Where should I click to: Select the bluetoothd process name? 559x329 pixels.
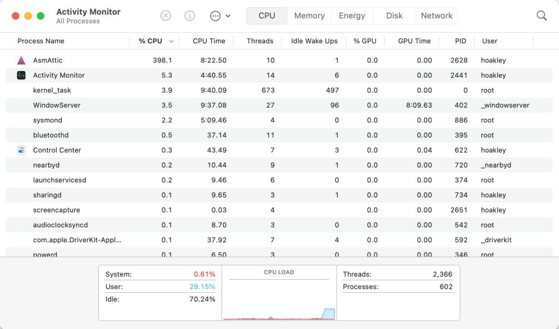click(x=51, y=135)
